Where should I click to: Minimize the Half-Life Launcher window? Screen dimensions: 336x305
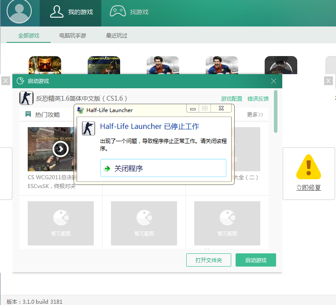coord(193,109)
